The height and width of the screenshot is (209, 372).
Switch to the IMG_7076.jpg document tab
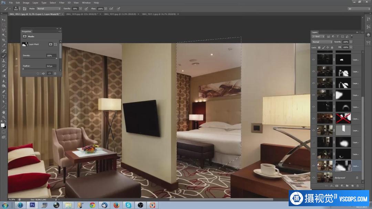tap(82, 14)
